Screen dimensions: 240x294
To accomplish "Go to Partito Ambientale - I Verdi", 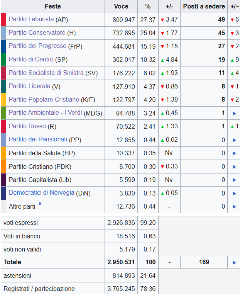I will coord(45,113).
